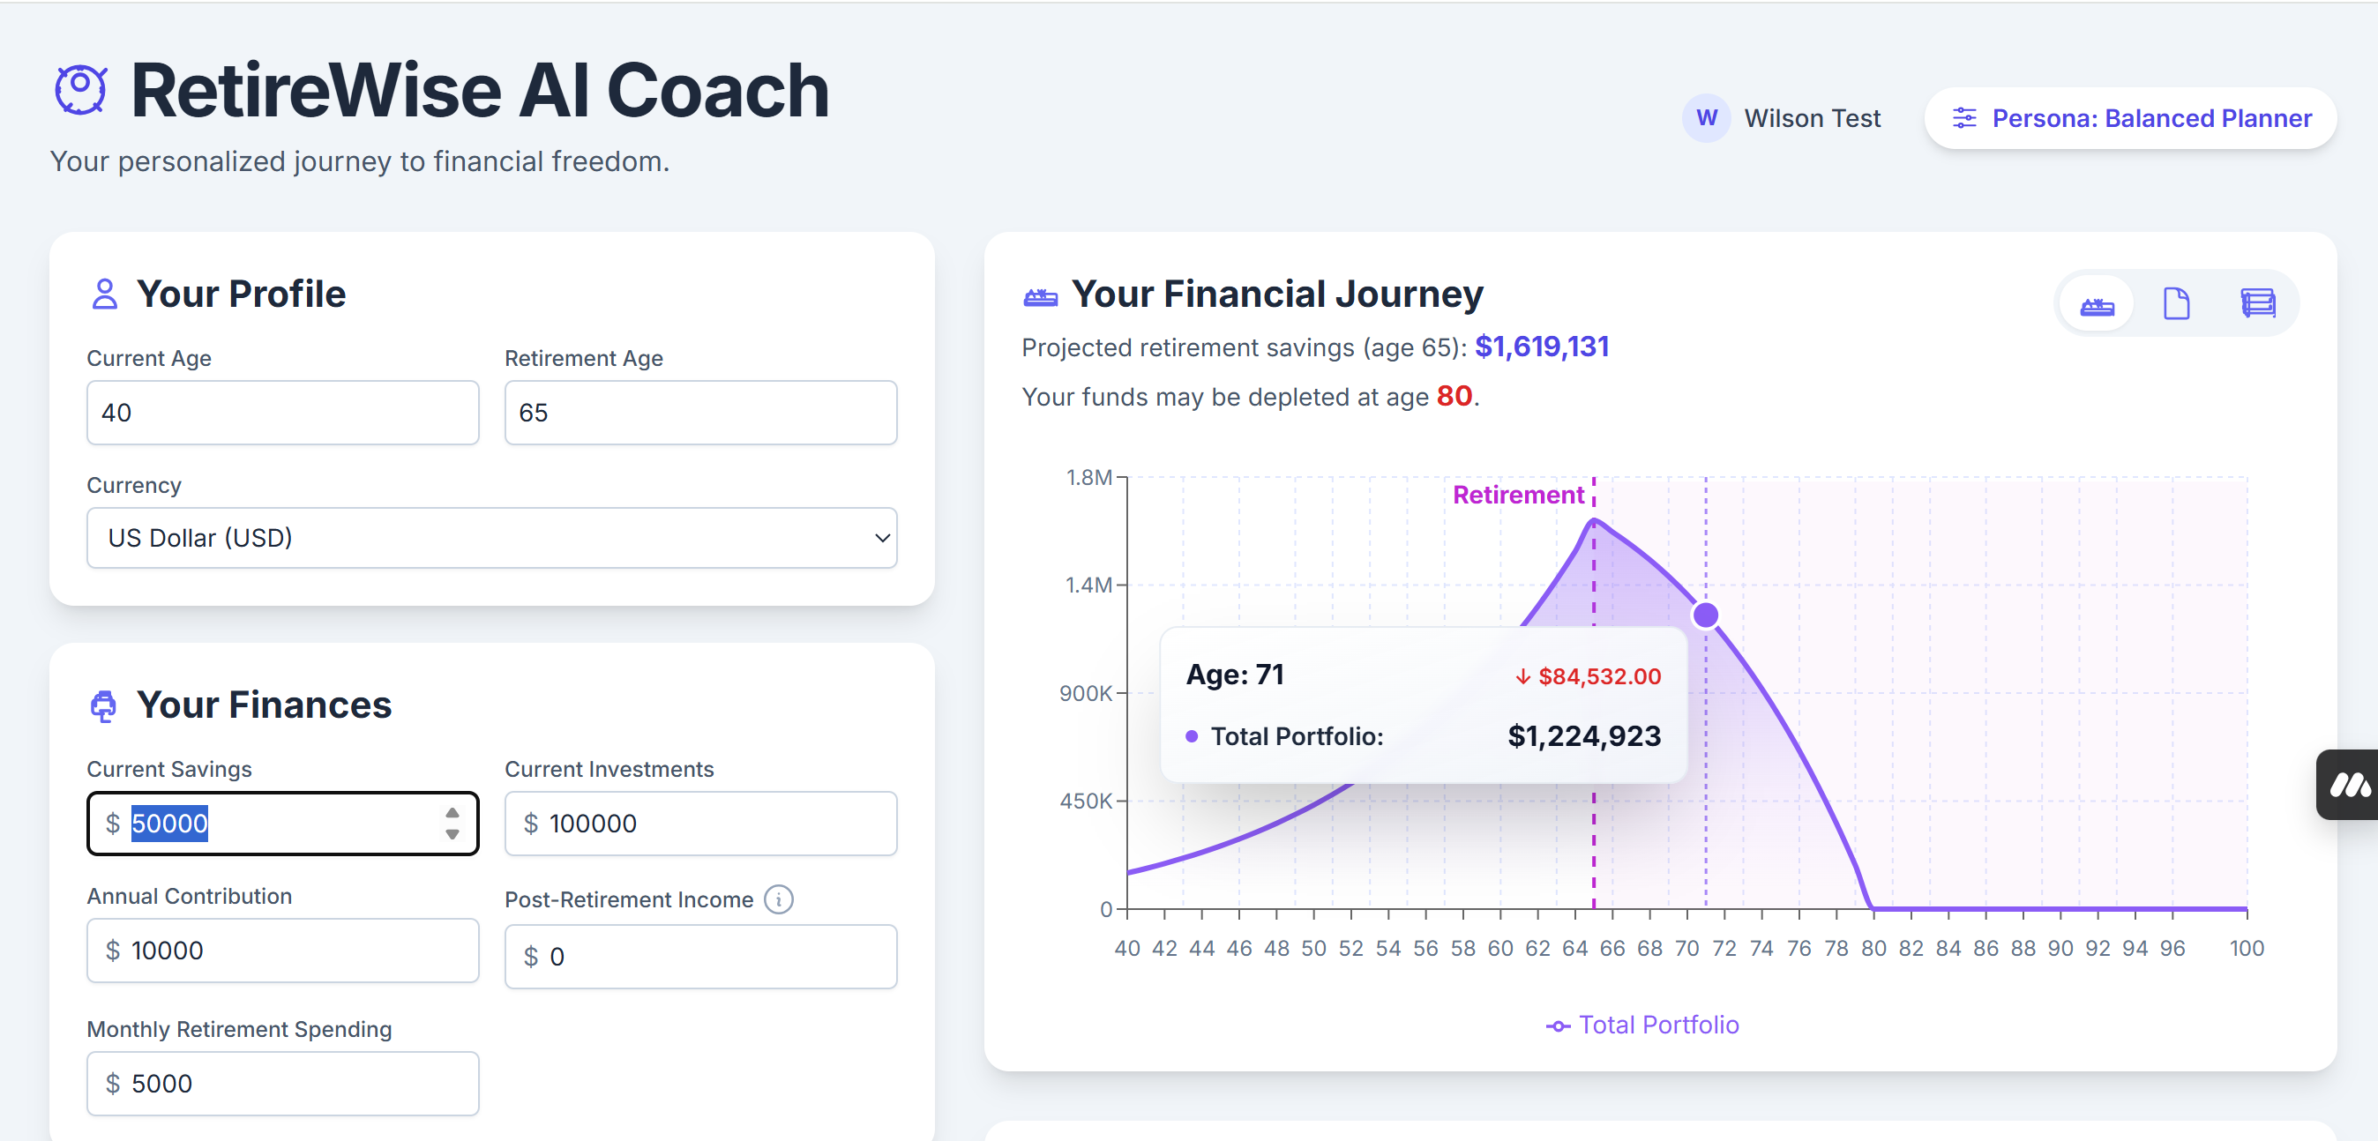Click the W avatar for Wilson Test

[x=1707, y=118]
